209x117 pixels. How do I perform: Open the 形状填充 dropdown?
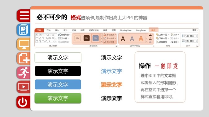click(x=110, y=35)
